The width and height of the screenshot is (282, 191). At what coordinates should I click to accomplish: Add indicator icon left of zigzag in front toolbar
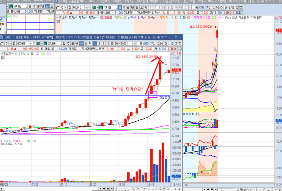[x=153, y=43]
